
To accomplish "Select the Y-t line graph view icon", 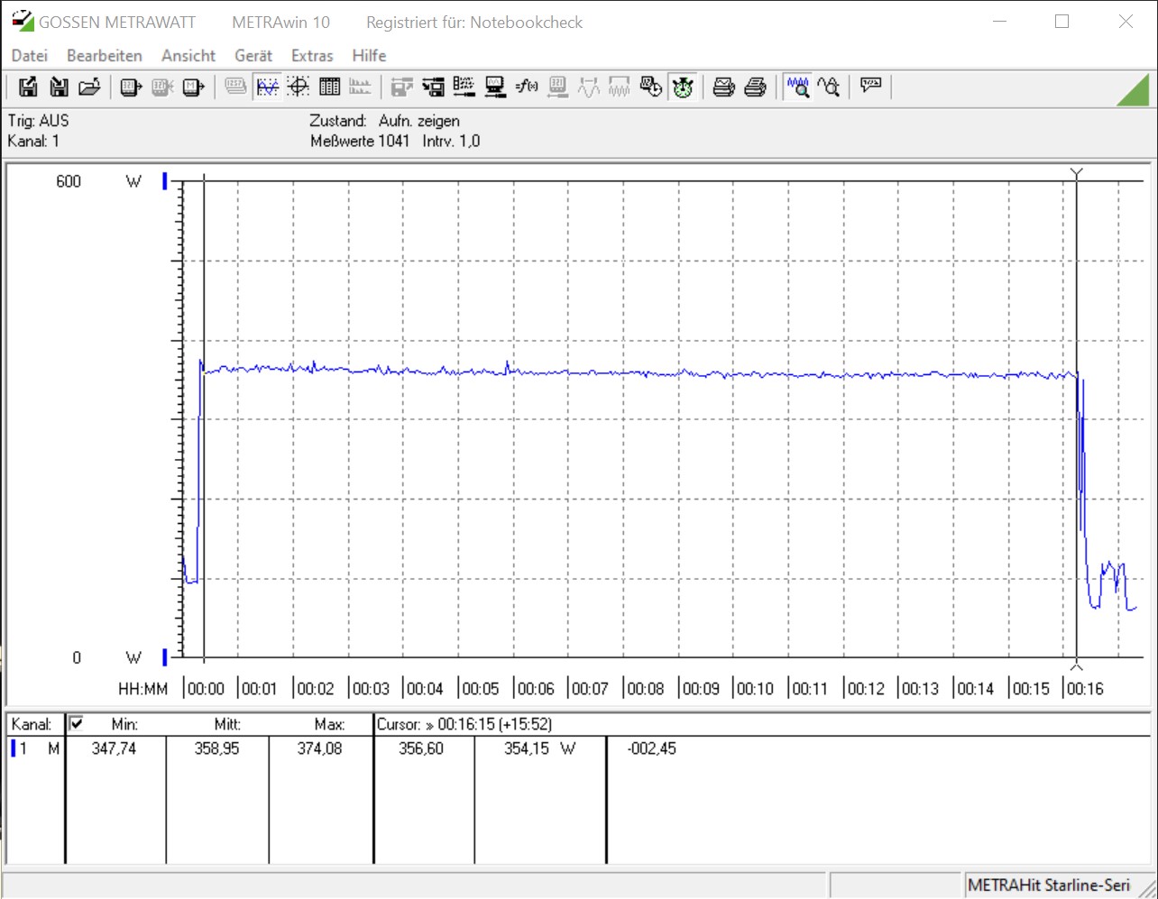I will pyautogui.click(x=268, y=87).
